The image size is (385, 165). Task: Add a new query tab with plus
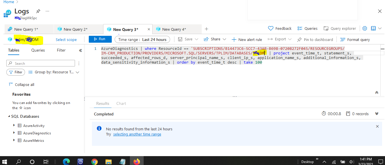(206, 29)
